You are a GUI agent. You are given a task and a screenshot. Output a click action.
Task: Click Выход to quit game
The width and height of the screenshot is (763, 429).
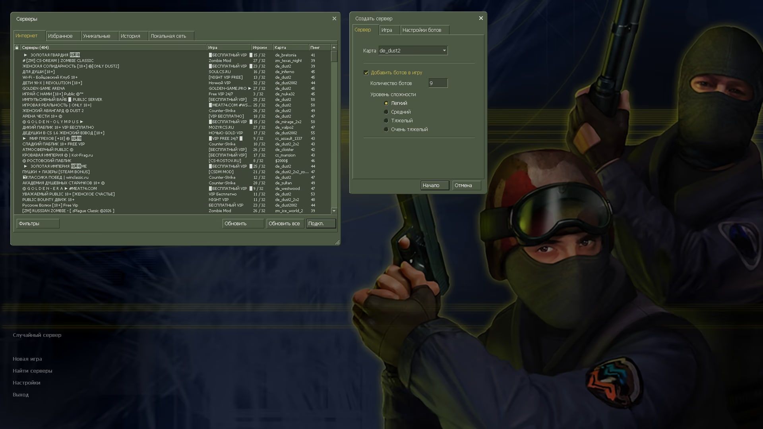click(x=21, y=394)
